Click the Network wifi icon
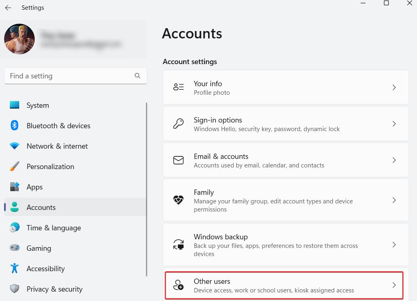 15,146
